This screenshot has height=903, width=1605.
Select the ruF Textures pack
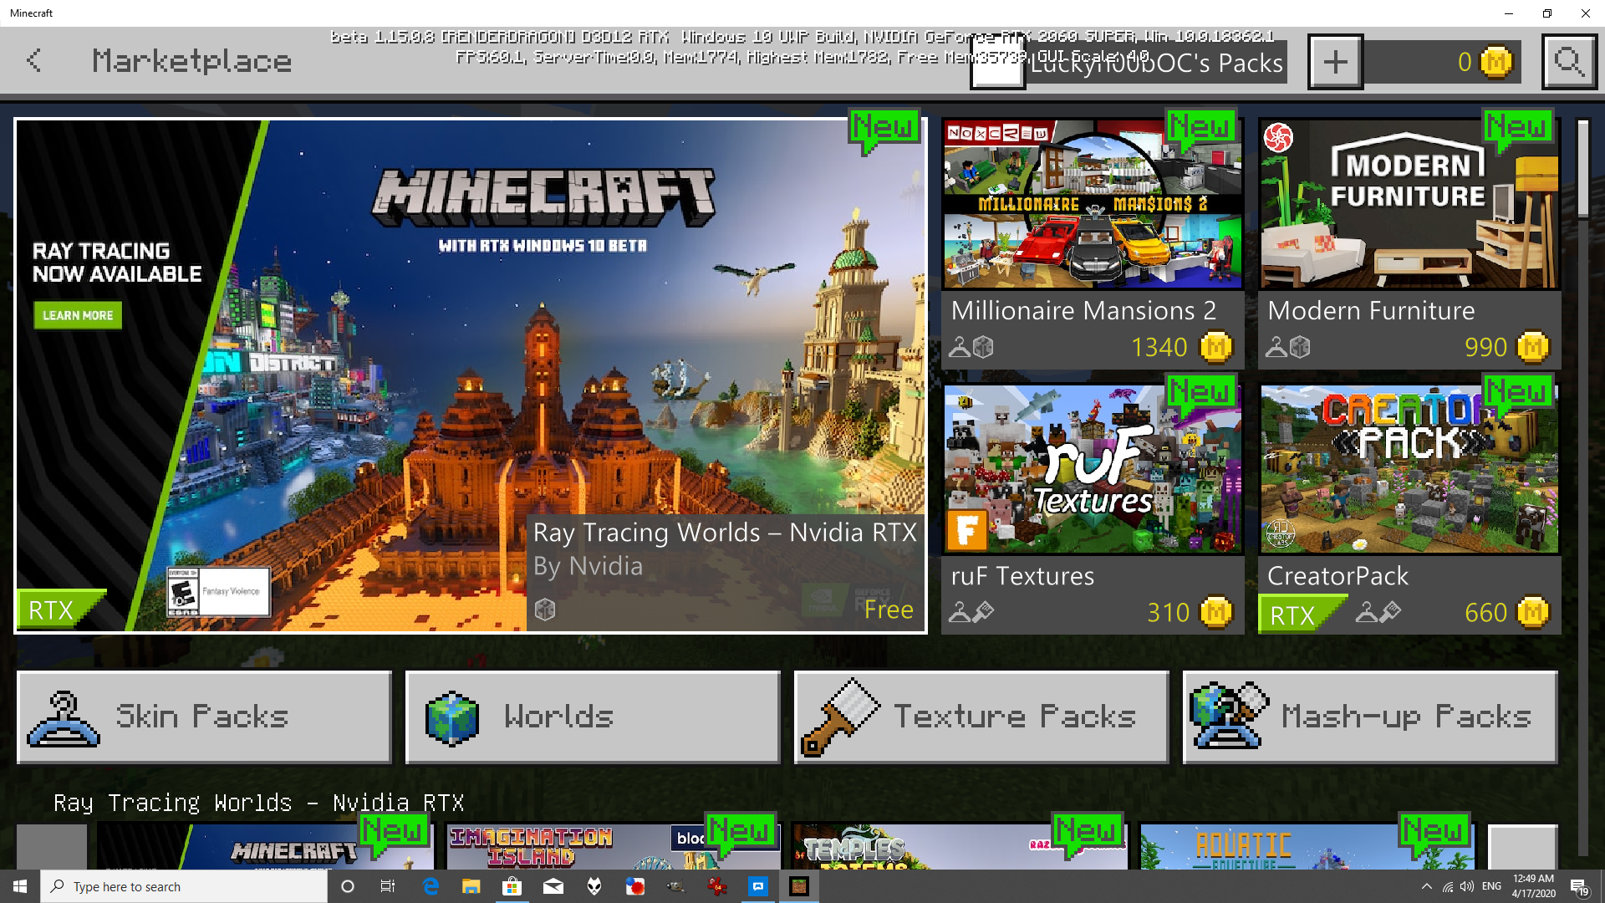tap(1092, 470)
